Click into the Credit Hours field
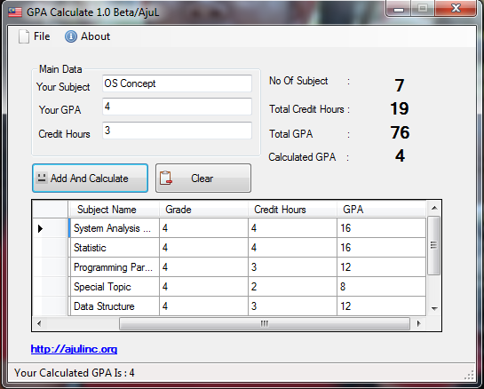 click(177, 131)
